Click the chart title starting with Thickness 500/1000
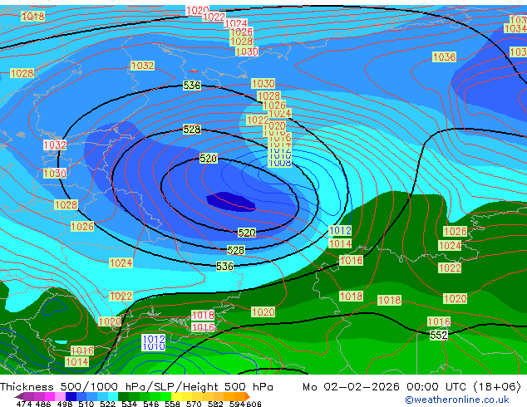The height and width of the screenshot is (407, 527). coord(136,387)
